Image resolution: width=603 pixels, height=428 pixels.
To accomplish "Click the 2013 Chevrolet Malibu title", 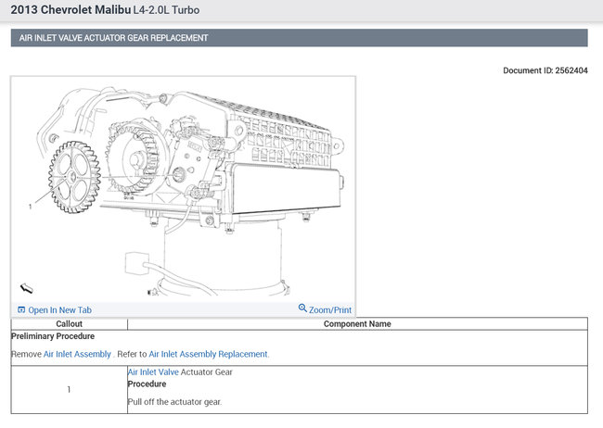I will click(71, 10).
